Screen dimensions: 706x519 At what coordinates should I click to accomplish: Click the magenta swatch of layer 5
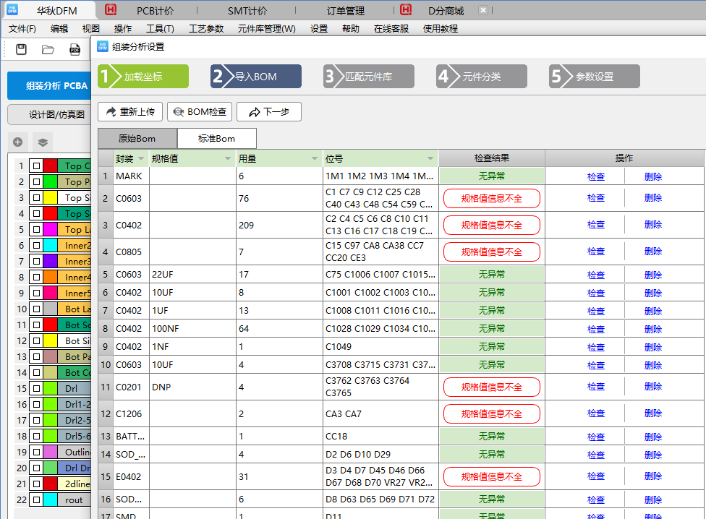(x=50, y=229)
